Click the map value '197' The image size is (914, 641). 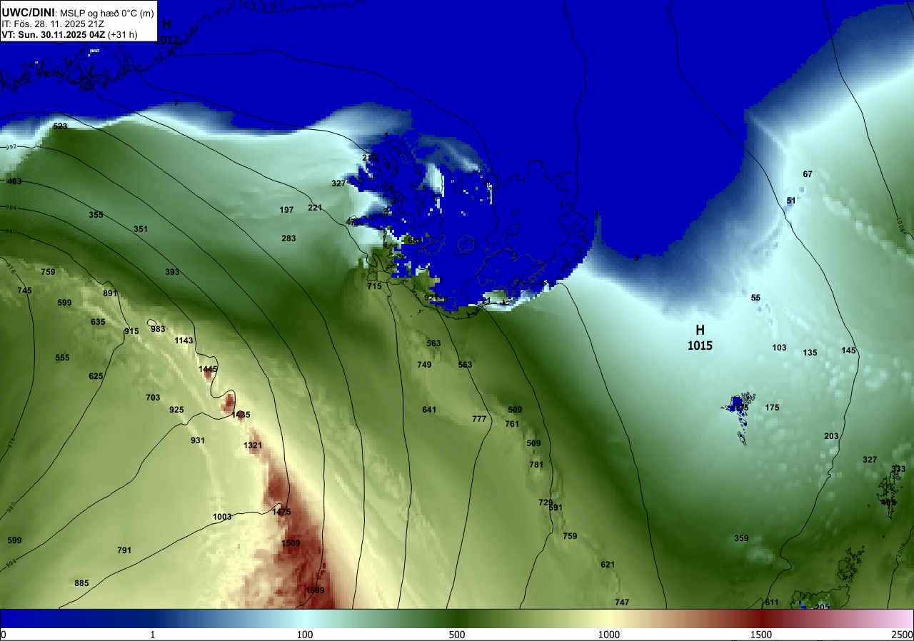point(286,210)
